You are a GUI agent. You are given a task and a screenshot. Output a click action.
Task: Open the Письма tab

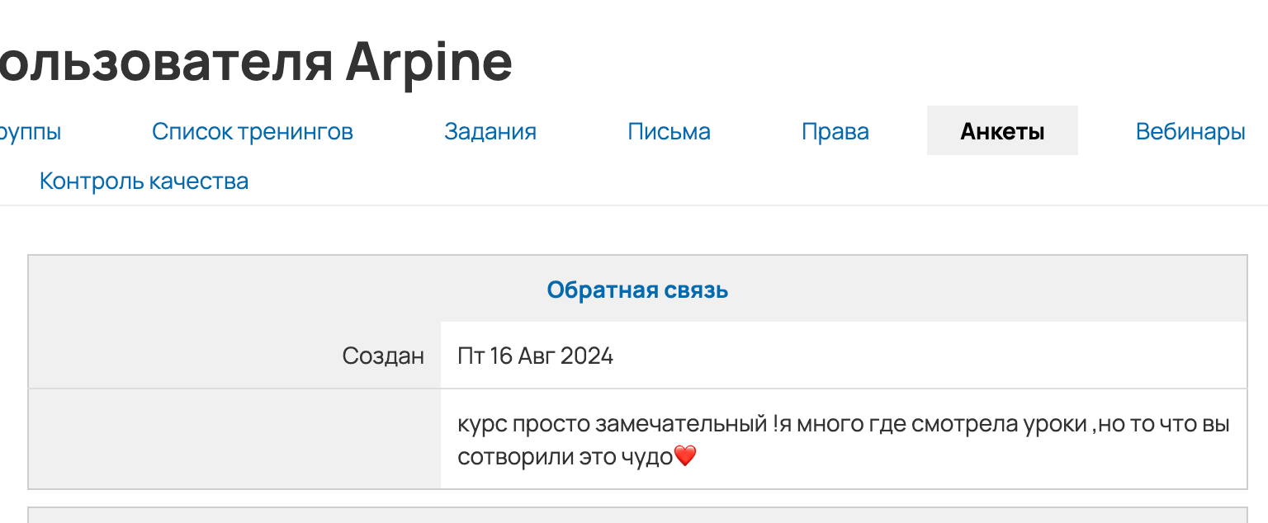pyautogui.click(x=669, y=131)
